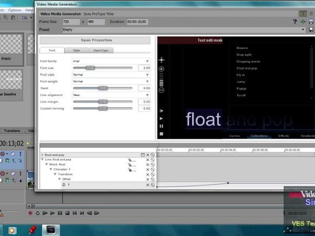Disable the Offset row
The image size is (315, 236).
click(x=153, y=179)
